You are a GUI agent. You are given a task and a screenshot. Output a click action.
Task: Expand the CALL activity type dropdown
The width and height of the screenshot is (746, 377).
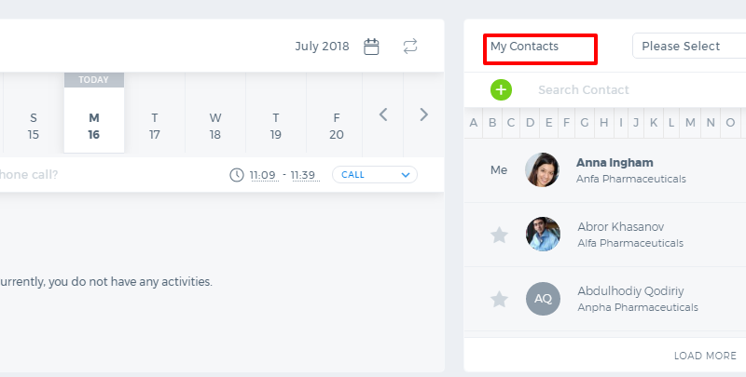375,175
